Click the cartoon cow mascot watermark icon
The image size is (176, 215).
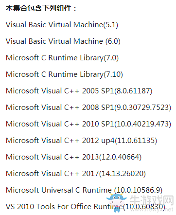click(116, 202)
